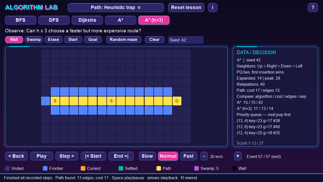Select the Dijkstra algorithm tab
This screenshot has width=323, height=182.
pyautogui.click(x=87, y=20)
